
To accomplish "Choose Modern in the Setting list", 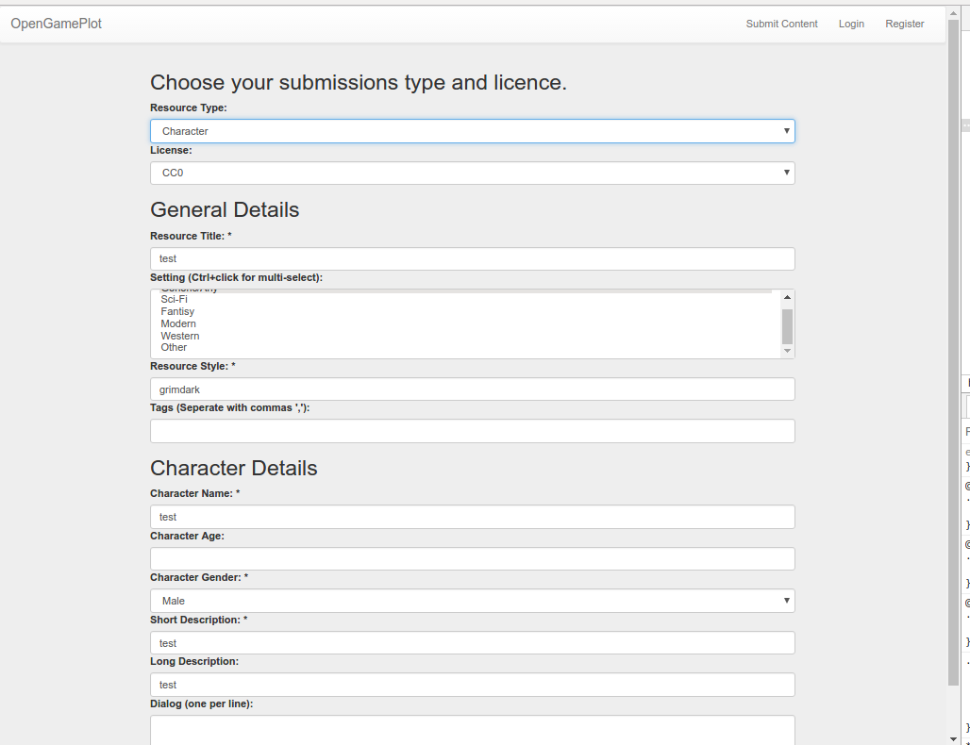I will coord(178,324).
